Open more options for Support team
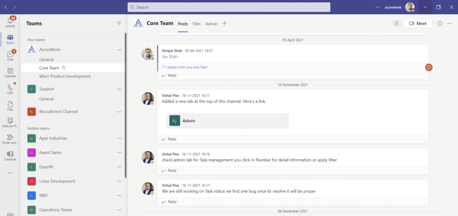The image size is (458, 216). click(x=119, y=89)
